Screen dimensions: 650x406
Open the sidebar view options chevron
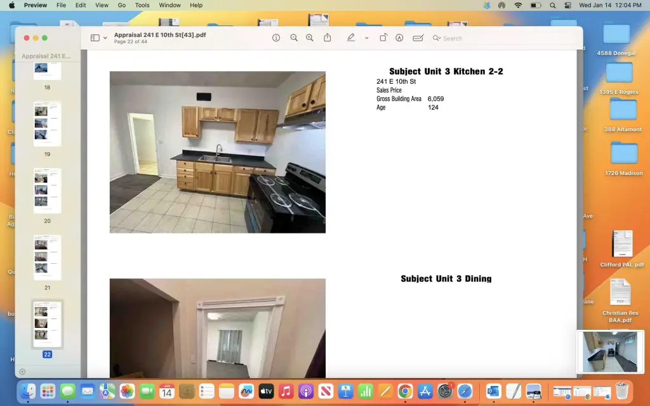tap(103, 38)
